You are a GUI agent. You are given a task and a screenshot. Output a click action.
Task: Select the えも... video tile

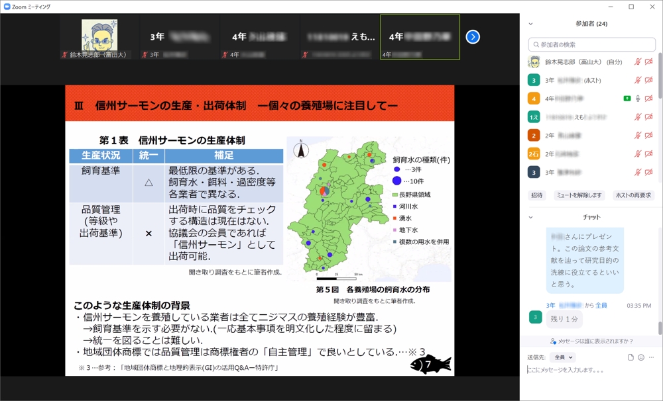click(x=340, y=37)
